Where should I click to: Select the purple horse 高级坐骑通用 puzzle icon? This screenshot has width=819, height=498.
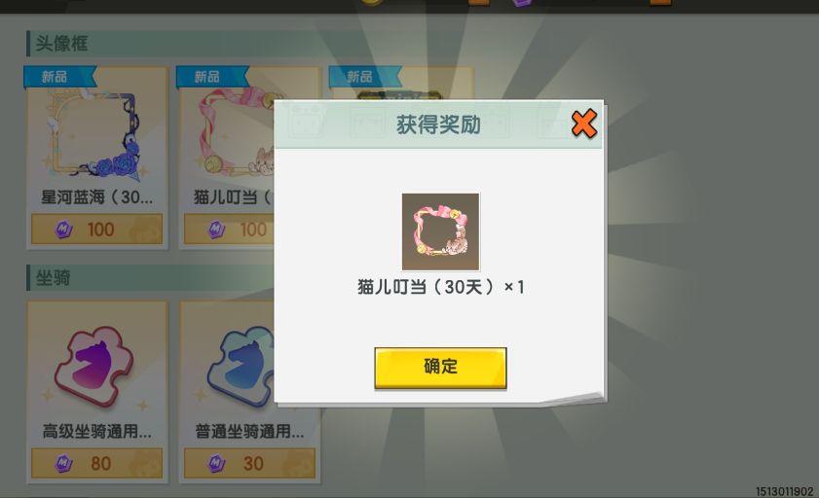click(x=95, y=367)
